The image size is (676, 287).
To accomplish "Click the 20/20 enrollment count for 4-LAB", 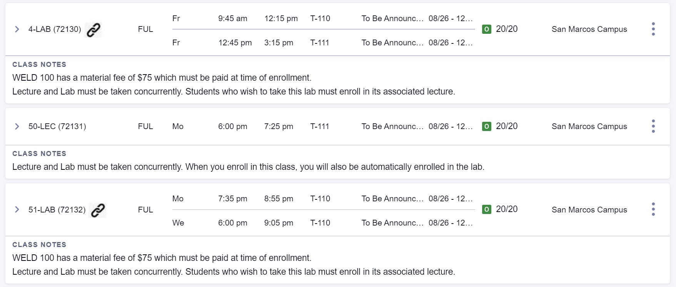I will [507, 29].
